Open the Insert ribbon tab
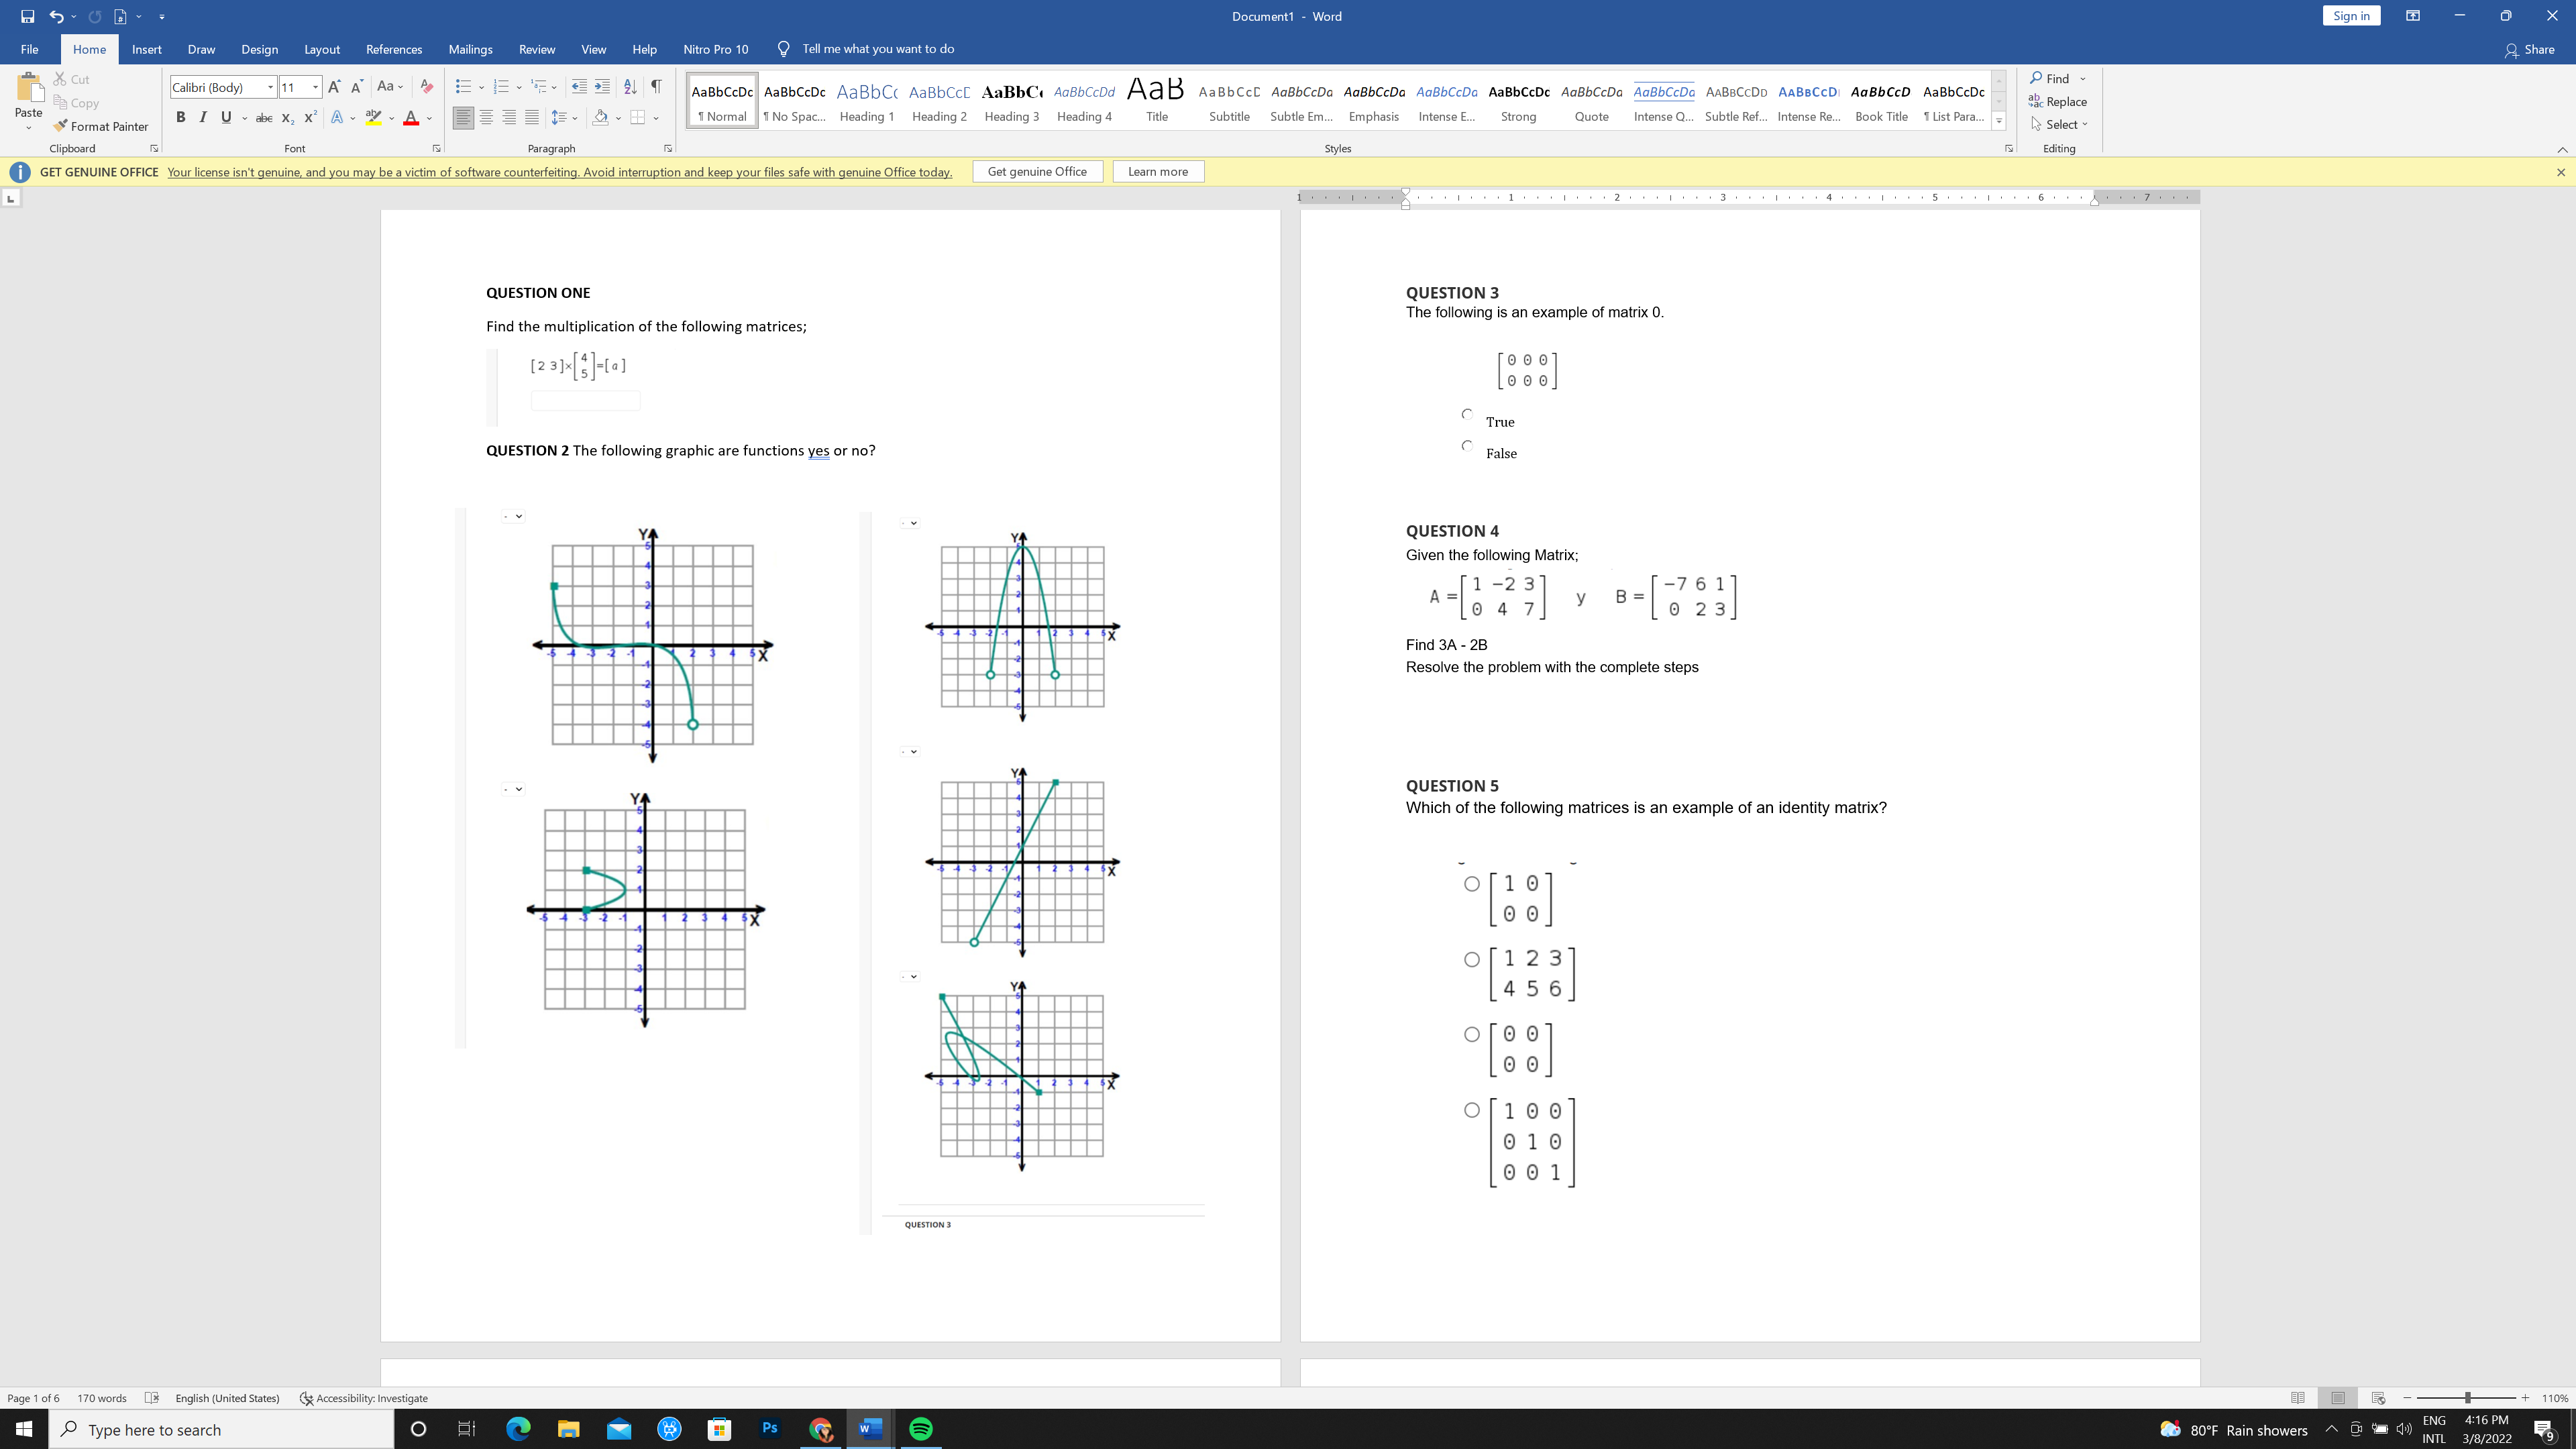This screenshot has width=2576, height=1449. [x=146, y=49]
